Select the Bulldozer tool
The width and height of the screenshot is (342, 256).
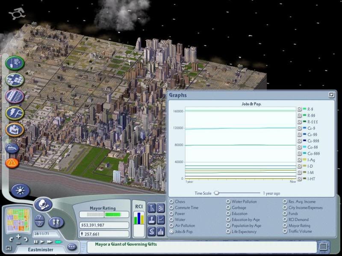click(12, 148)
